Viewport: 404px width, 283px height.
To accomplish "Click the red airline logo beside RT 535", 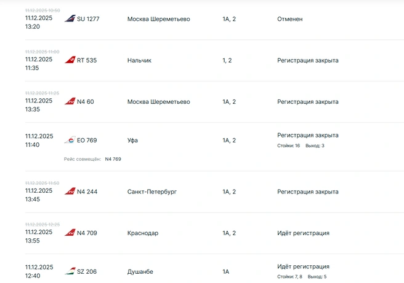I will coord(70,60).
